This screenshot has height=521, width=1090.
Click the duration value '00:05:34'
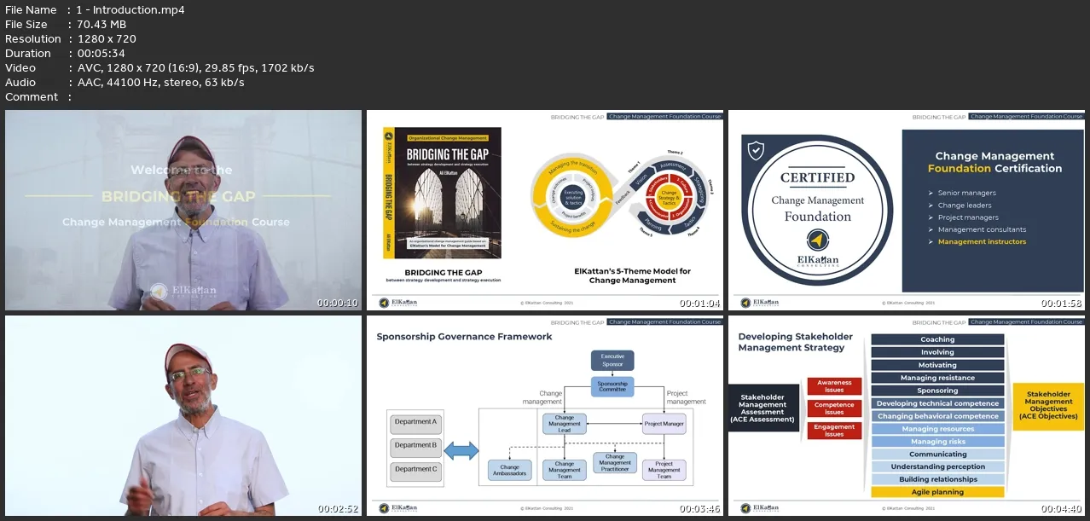coord(101,54)
